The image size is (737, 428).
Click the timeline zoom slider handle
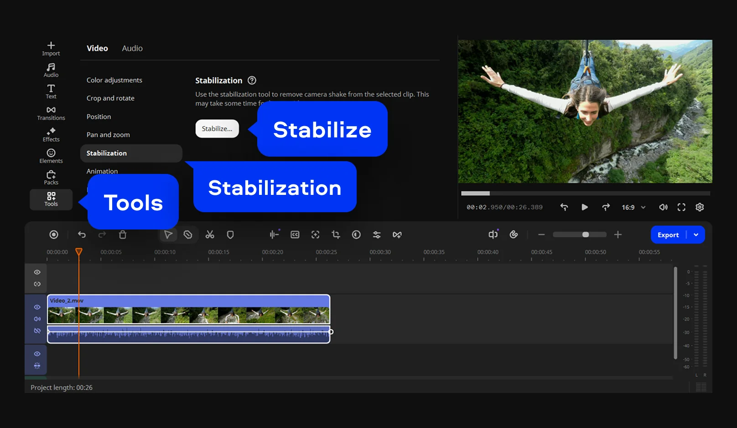pyautogui.click(x=586, y=234)
